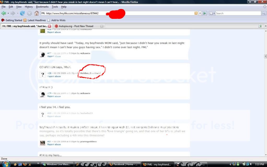Viewport: 267px width, 167px height.
Task: Report abuse on comment #27
Action: pyautogui.click(x=54, y=56)
